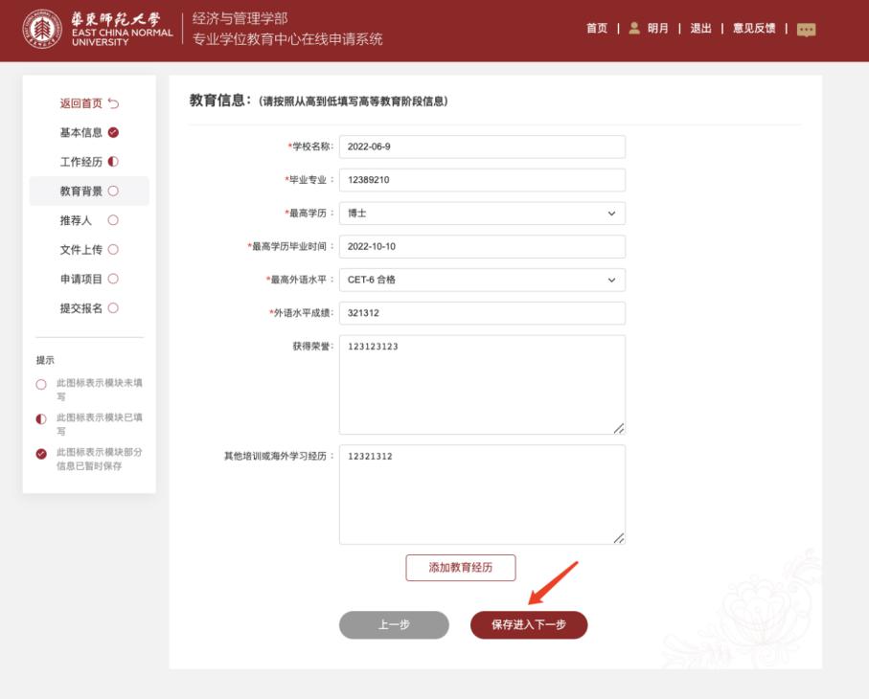Open the 明月 user account link

pyautogui.click(x=658, y=29)
